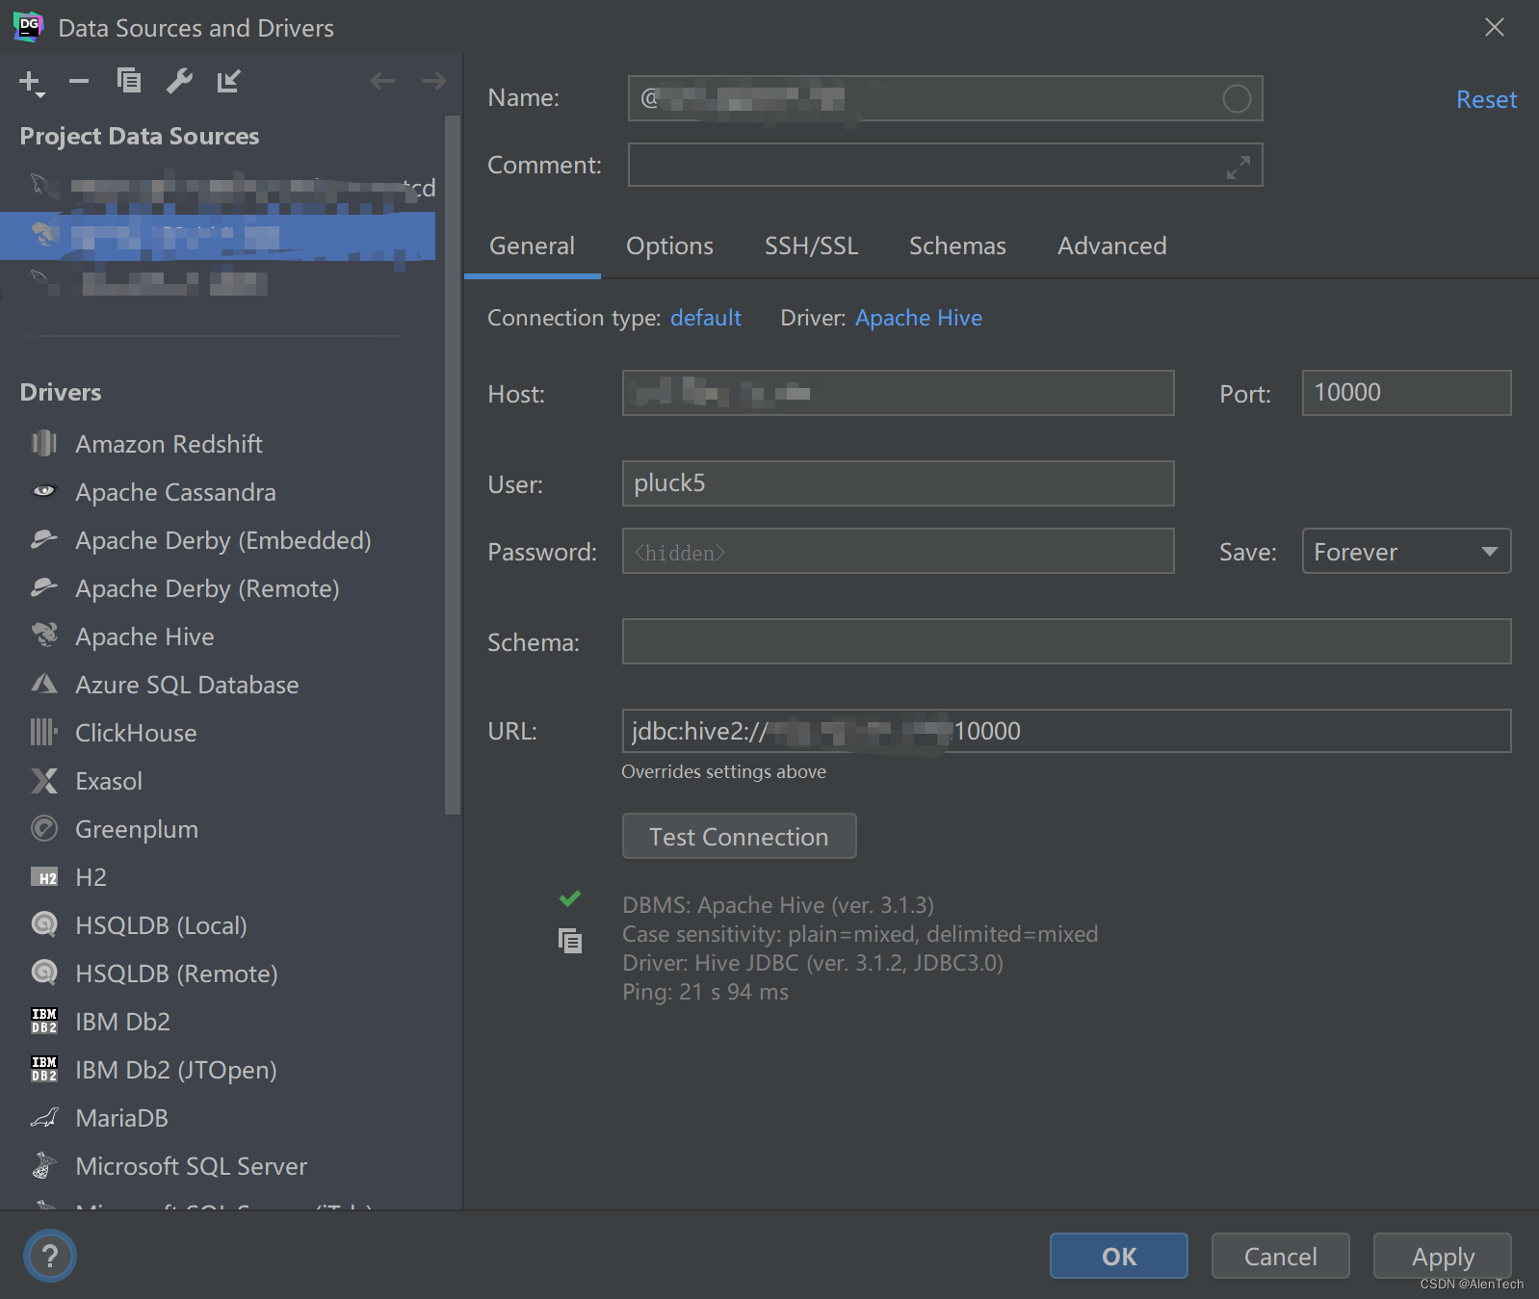
Task: Focus the User field with pluck5
Action: [x=898, y=483]
